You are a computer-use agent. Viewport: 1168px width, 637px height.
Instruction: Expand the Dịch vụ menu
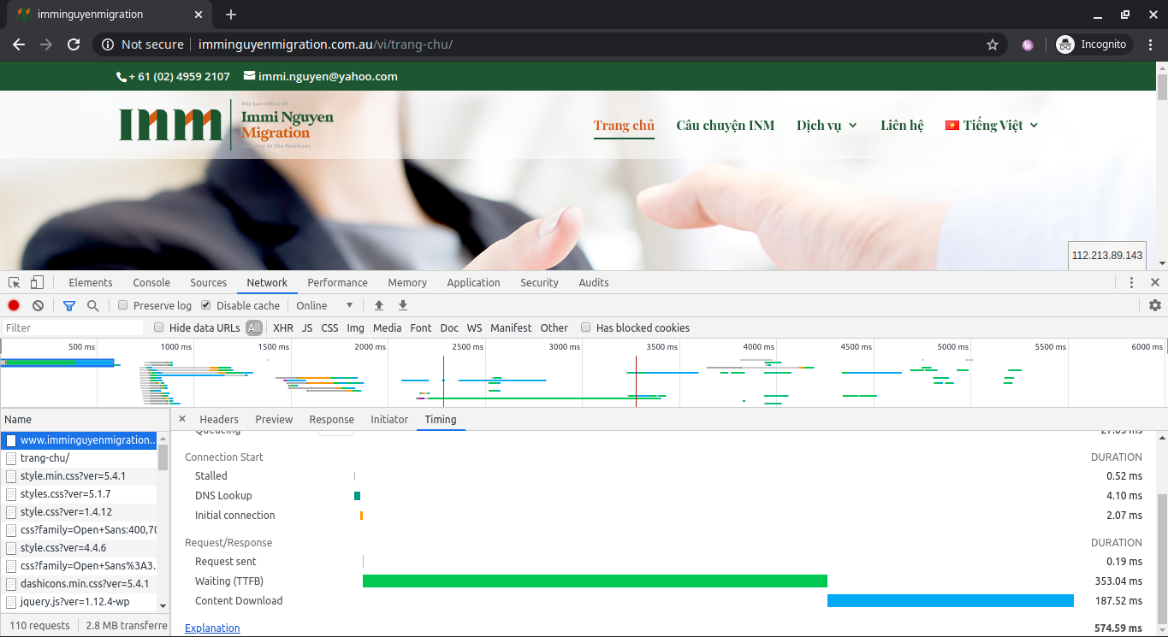(x=827, y=125)
